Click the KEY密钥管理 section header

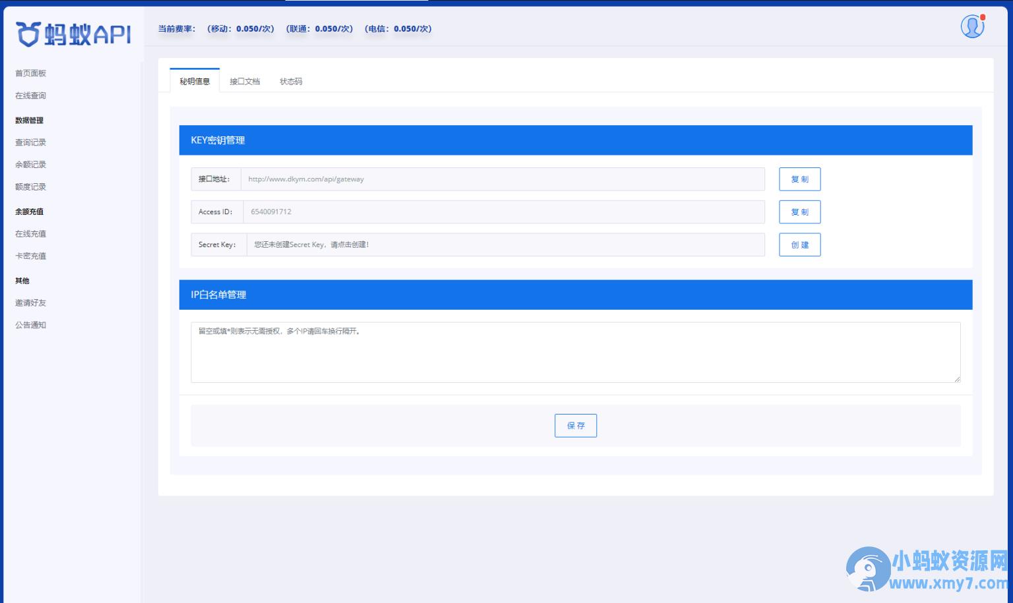click(x=576, y=140)
